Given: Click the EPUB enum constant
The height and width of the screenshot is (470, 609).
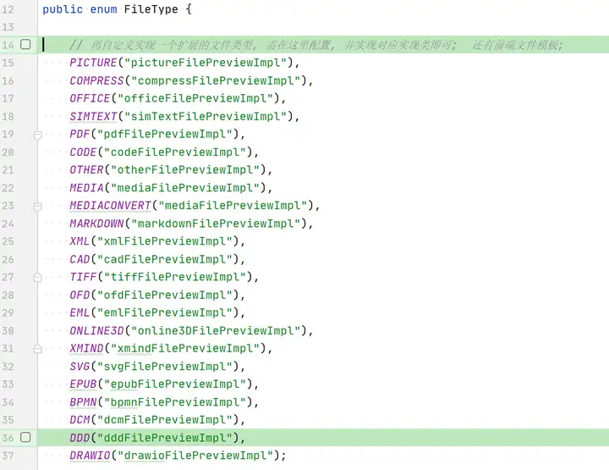Looking at the screenshot, I should tap(83, 384).
